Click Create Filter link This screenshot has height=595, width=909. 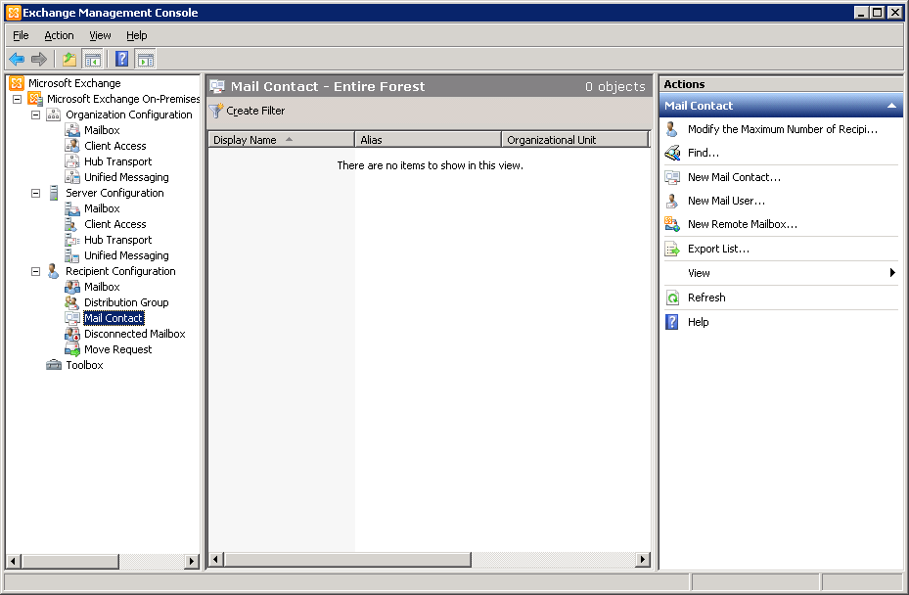[x=255, y=111]
